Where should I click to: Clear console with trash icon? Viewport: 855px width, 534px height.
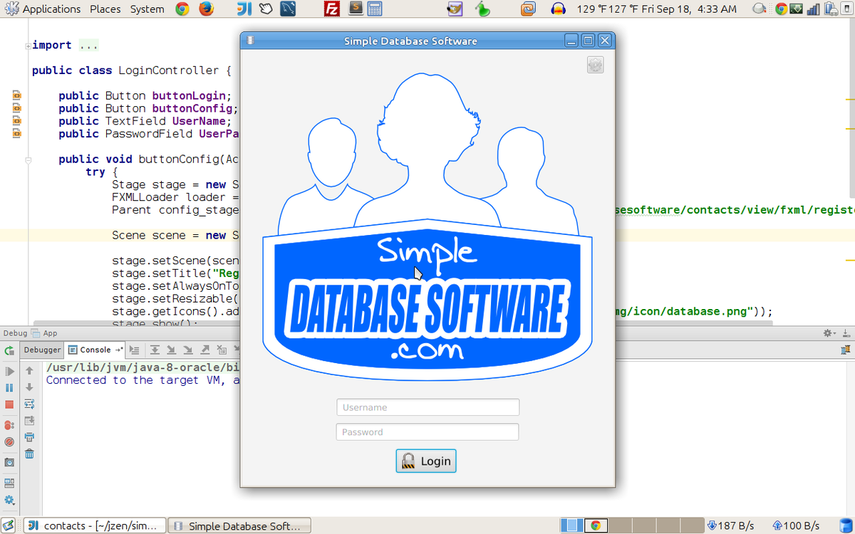click(x=29, y=454)
